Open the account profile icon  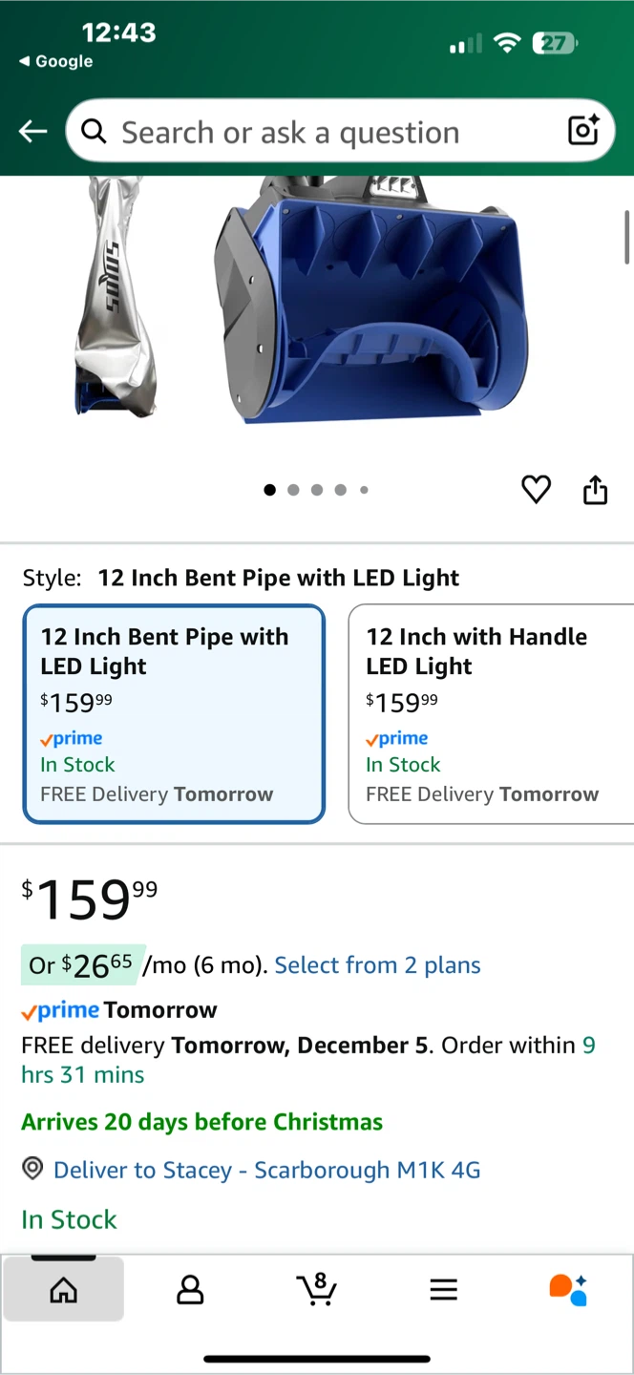(190, 1290)
